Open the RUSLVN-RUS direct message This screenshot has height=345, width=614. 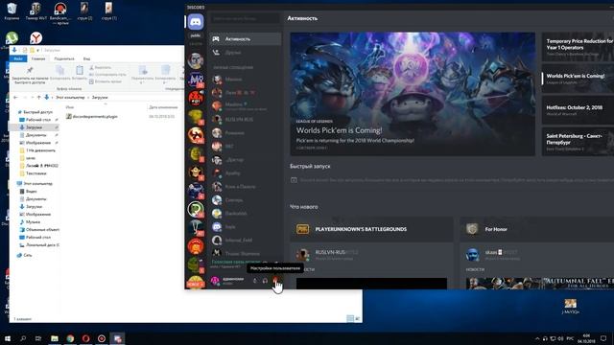[x=246, y=119]
